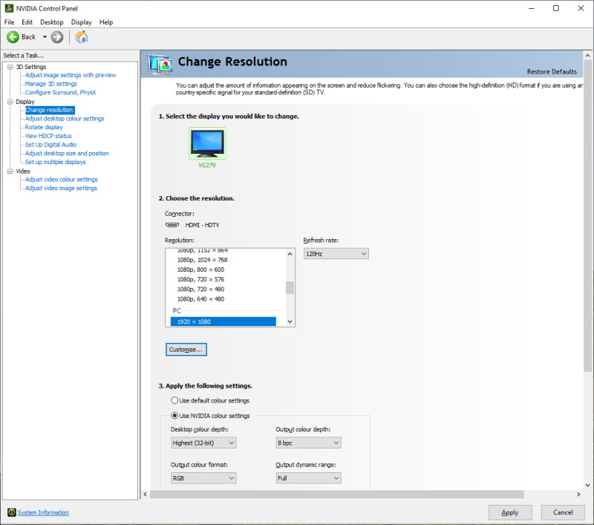Open the Display menu
The width and height of the screenshot is (594, 525).
click(82, 22)
